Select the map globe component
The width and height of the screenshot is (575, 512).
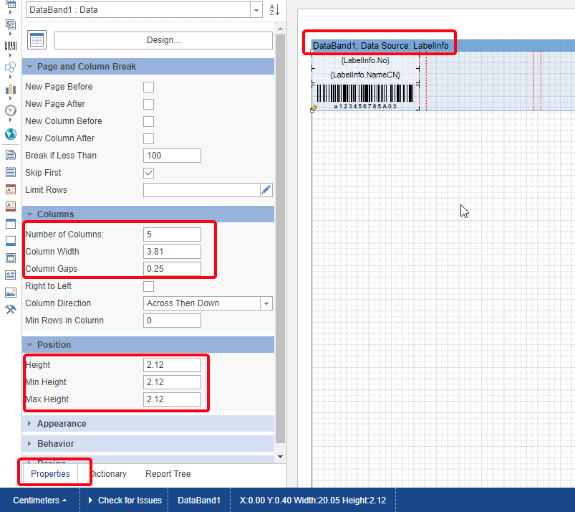10,134
